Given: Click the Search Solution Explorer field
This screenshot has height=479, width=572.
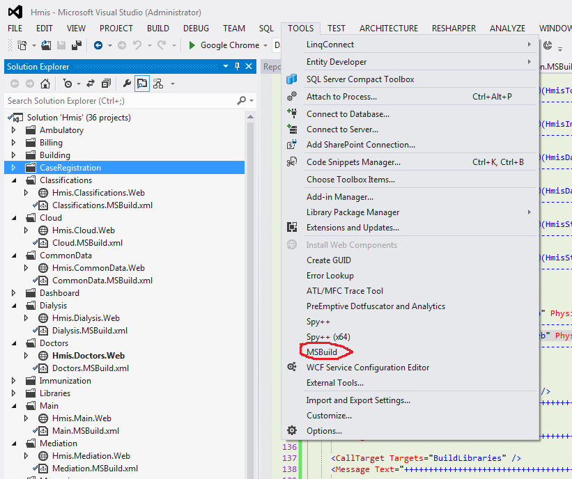Looking at the screenshot, I should click(x=118, y=101).
